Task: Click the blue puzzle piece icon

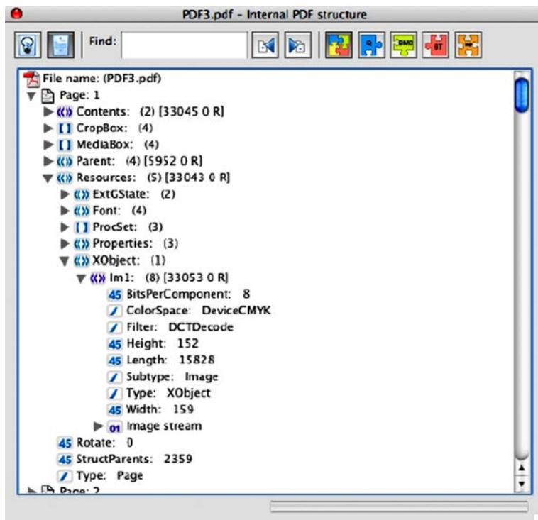Action: 372,45
